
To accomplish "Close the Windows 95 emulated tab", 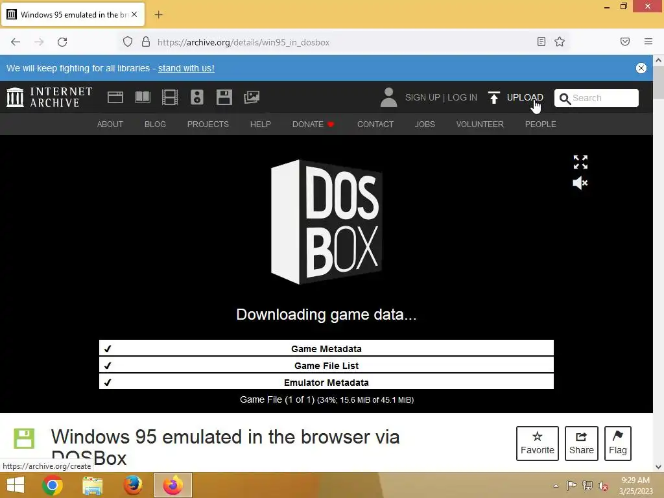I will [x=134, y=14].
